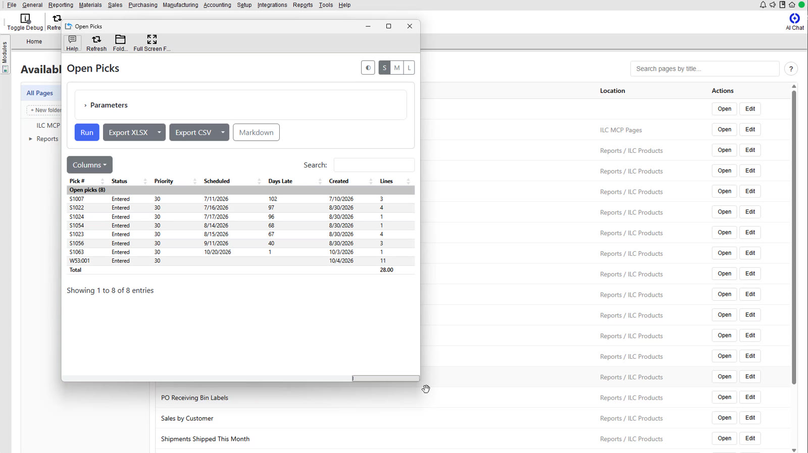Viewport: 808px width, 453px height.
Task: Edit the Sales by Customer page
Action: 750,418
